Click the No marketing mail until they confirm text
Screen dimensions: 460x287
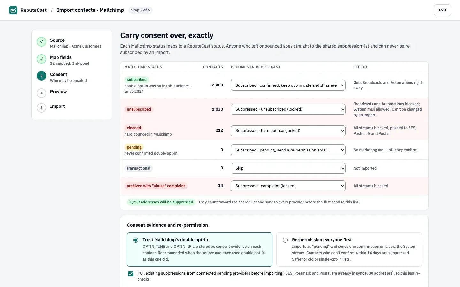pos(385,150)
